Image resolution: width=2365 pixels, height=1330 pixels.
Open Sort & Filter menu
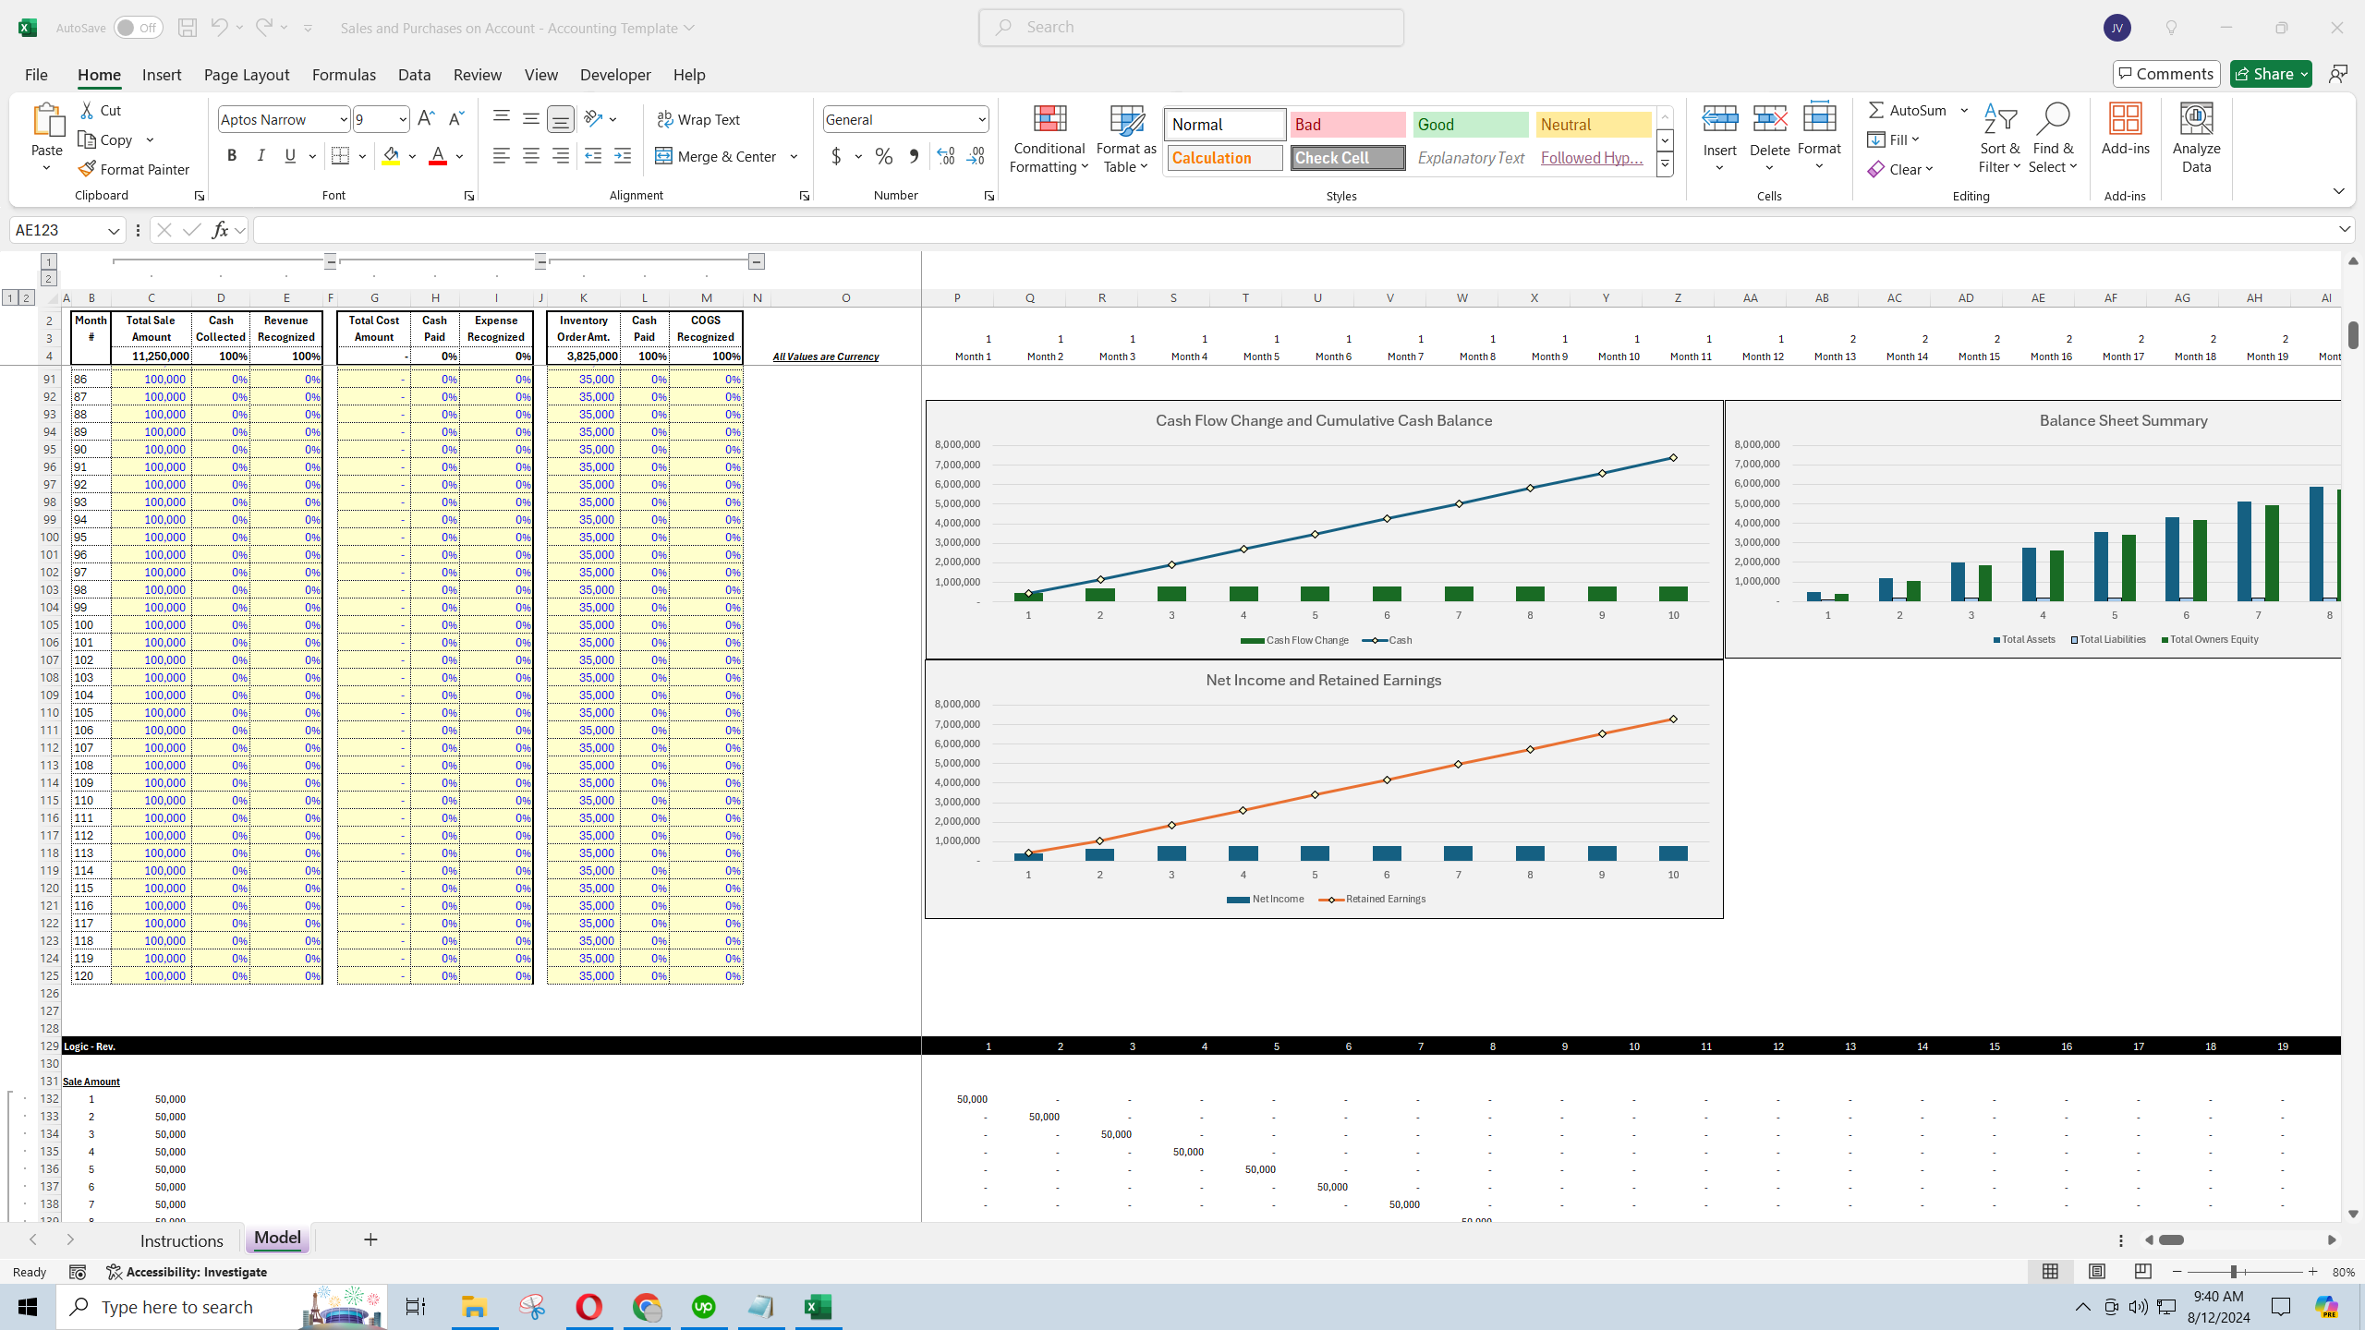(x=1999, y=139)
